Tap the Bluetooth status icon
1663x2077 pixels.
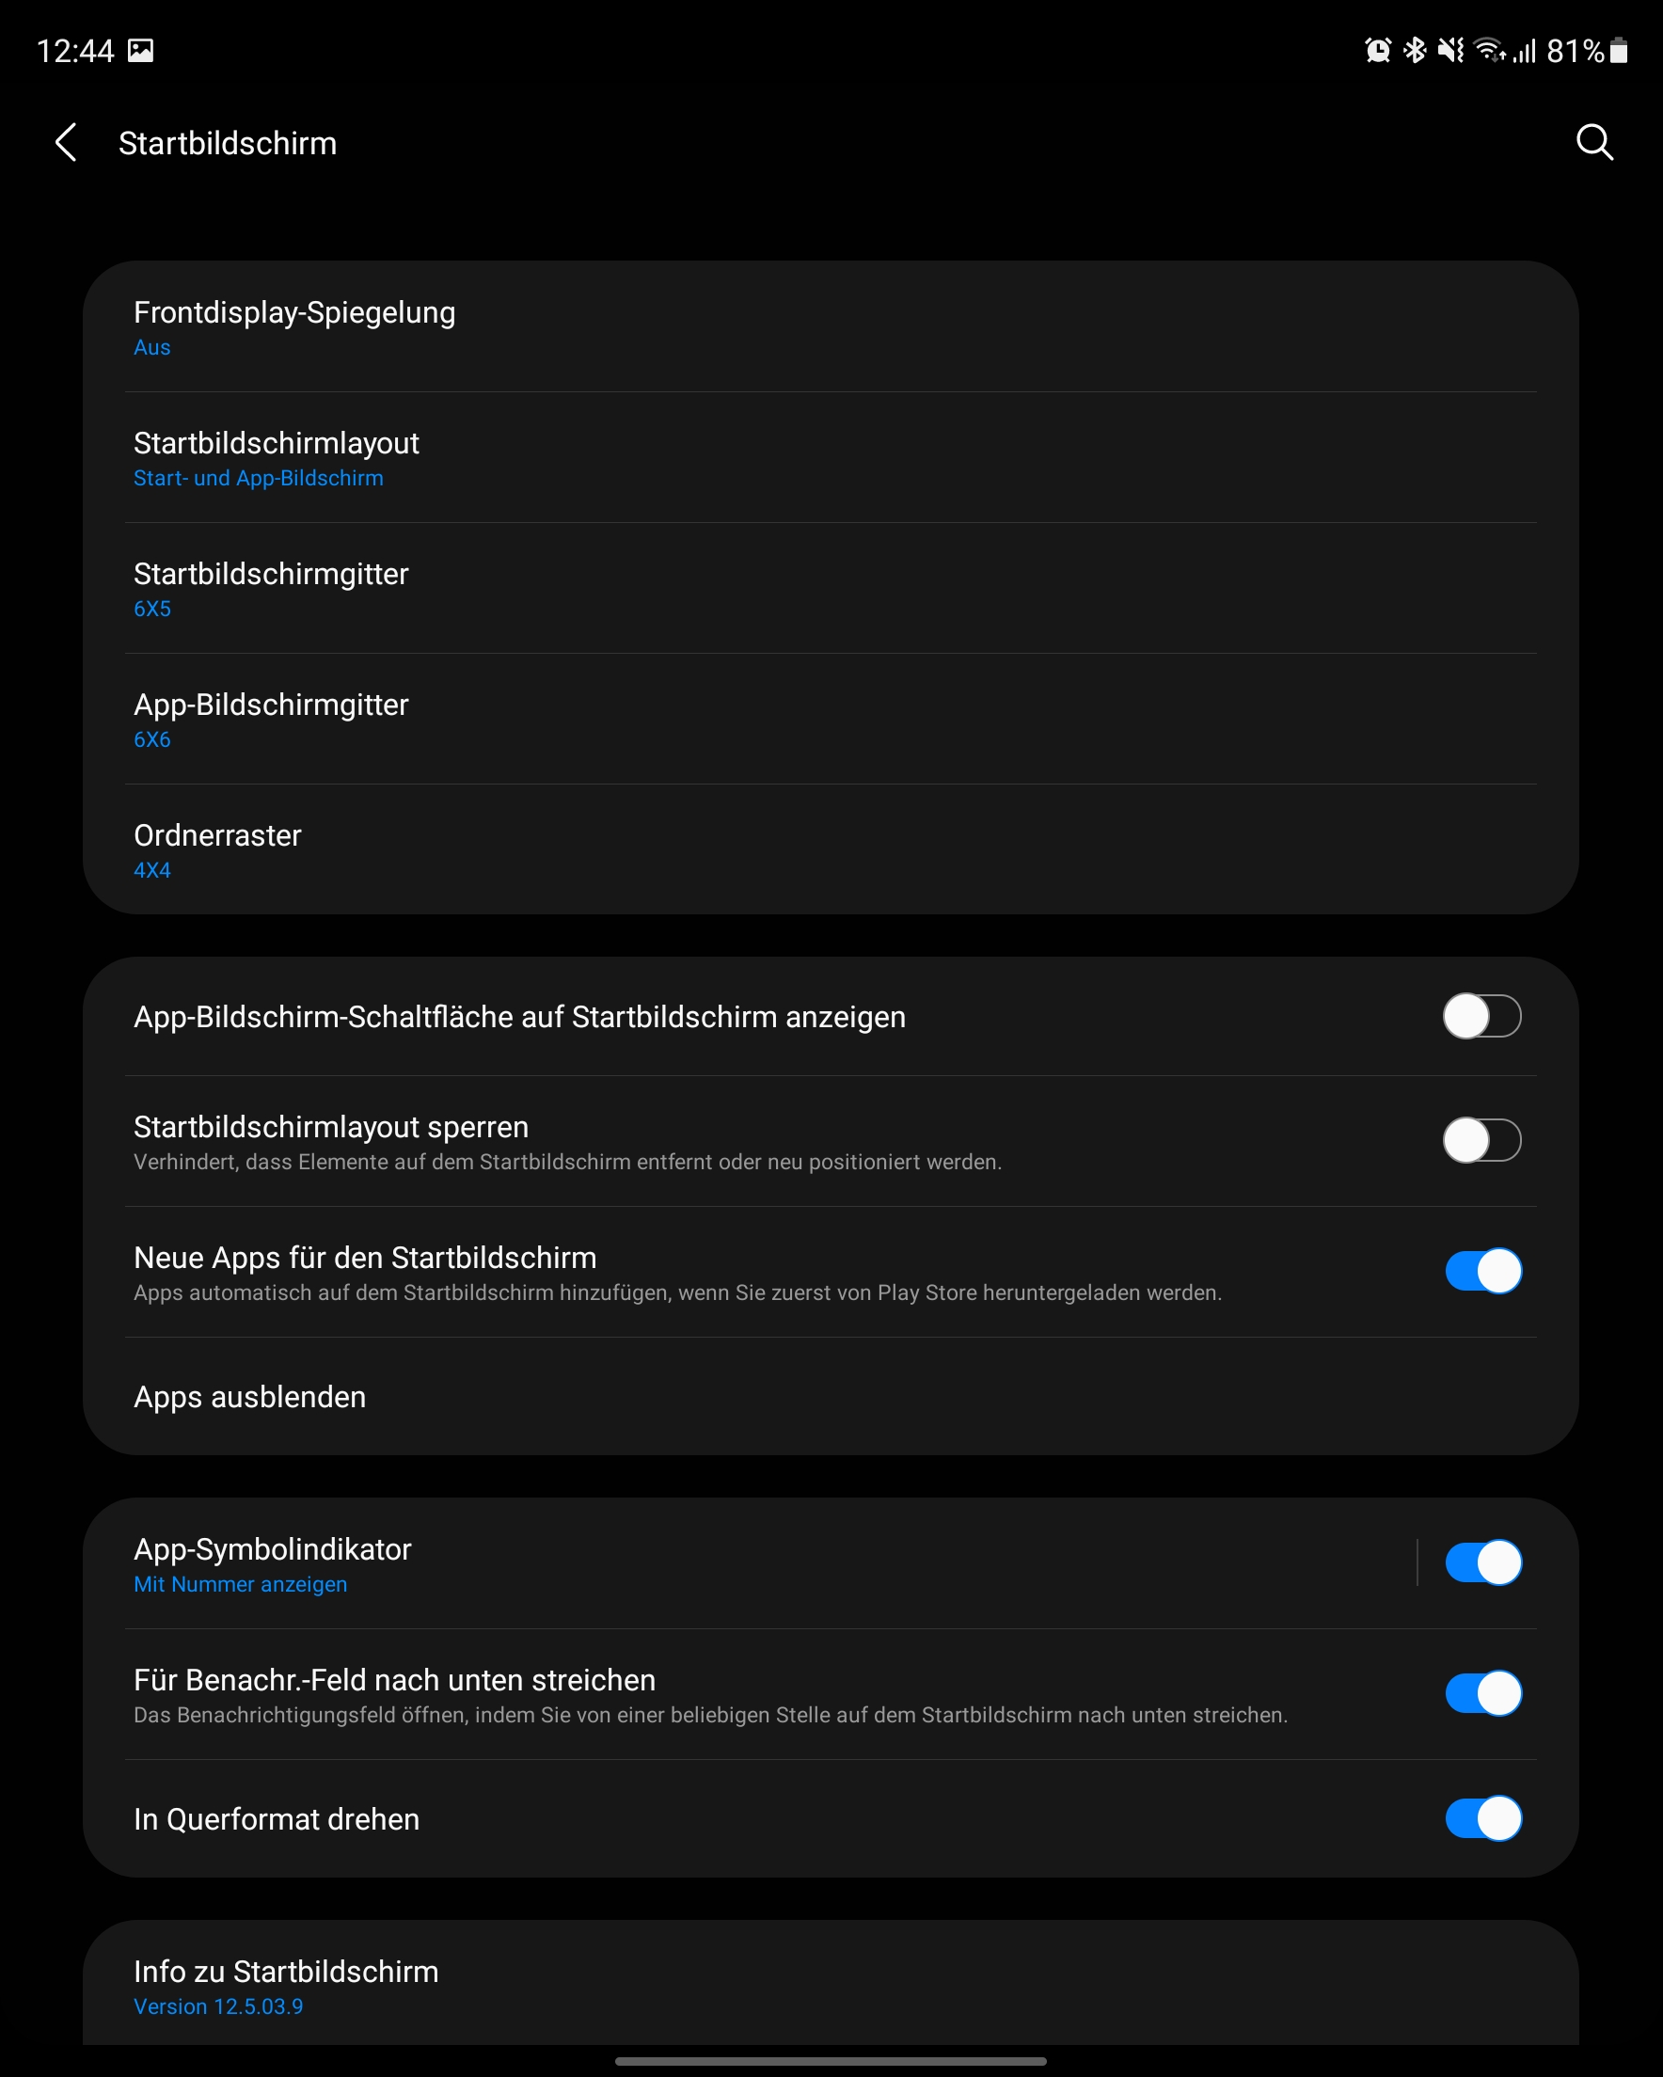click(1415, 50)
